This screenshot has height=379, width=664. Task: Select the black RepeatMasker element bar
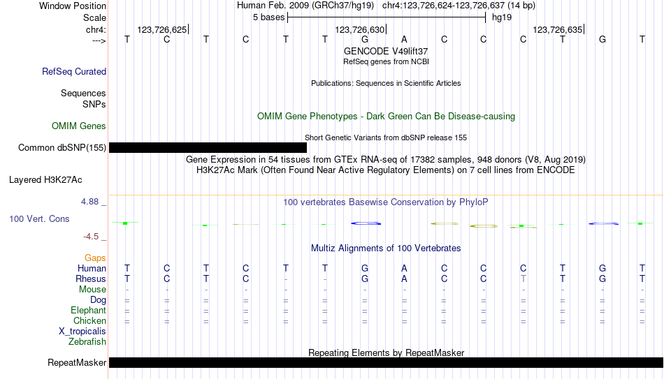386,362
